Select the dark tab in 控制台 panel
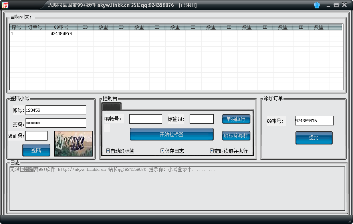This screenshot has width=353, height=224. (x=111, y=106)
